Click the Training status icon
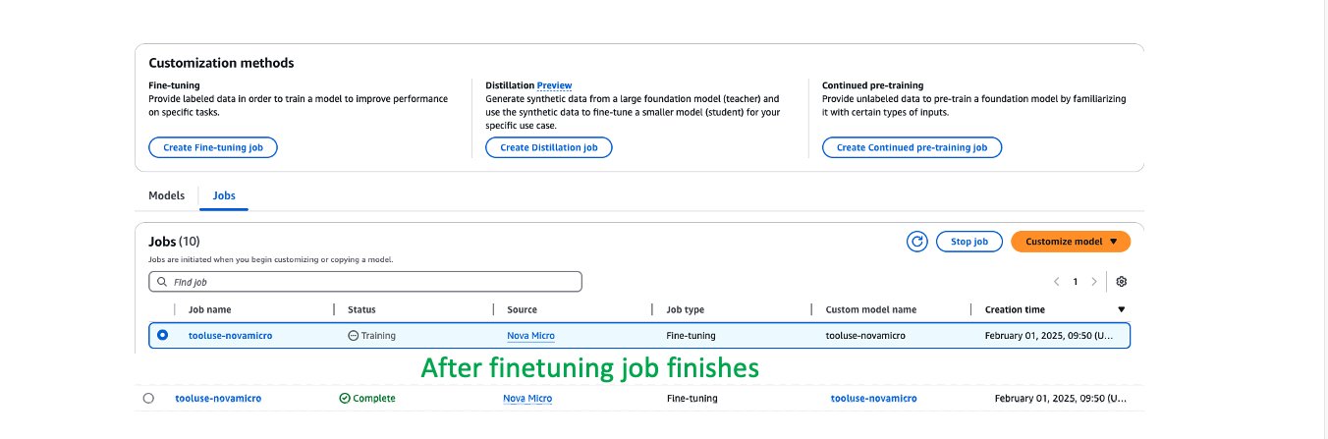The image size is (1328, 439). click(x=354, y=336)
